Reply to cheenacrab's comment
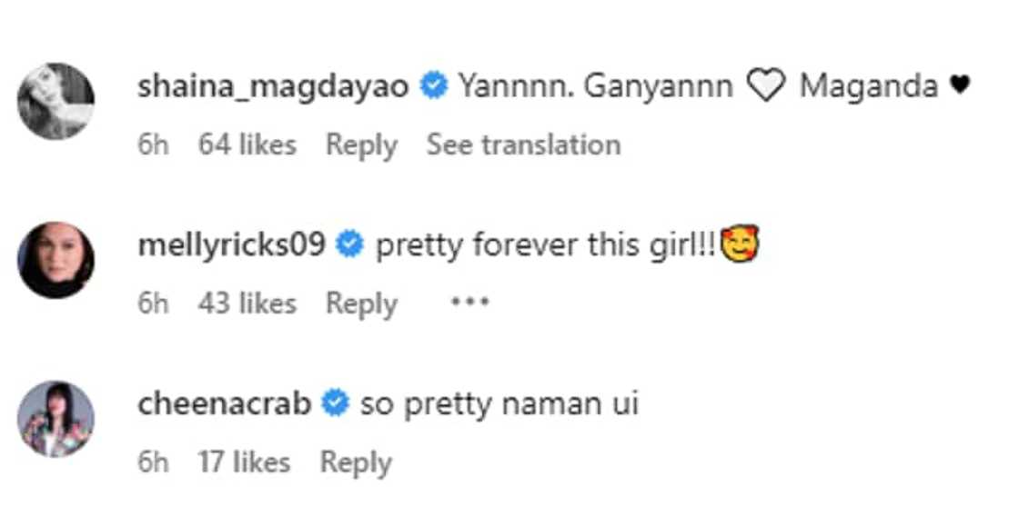 [x=355, y=462]
